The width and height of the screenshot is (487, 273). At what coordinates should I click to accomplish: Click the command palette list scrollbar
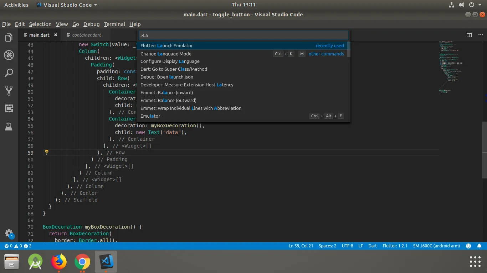point(349,49)
